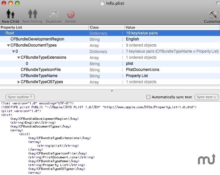The height and width of the screenshot is (175, 220).
Task: Enable Automatically sync text checkbox
Action: [x=148, y=97]
